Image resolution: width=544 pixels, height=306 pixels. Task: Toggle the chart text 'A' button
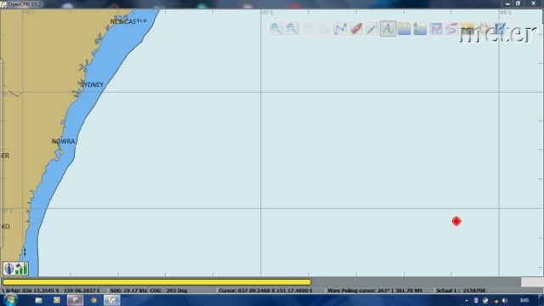[x=388, y=28]
